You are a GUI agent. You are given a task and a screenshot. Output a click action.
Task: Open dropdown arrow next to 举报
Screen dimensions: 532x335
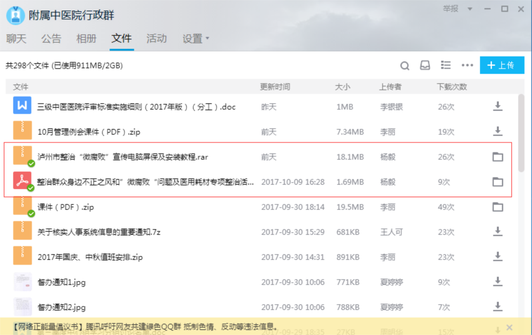coord(470,9)
